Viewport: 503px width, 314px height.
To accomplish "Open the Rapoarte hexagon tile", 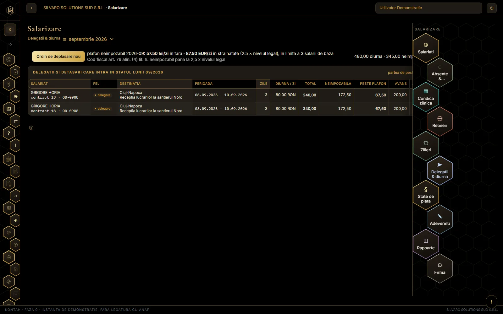I will point(426,244).
